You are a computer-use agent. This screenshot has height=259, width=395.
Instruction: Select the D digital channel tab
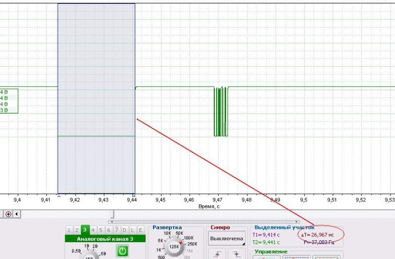[124, 230]
